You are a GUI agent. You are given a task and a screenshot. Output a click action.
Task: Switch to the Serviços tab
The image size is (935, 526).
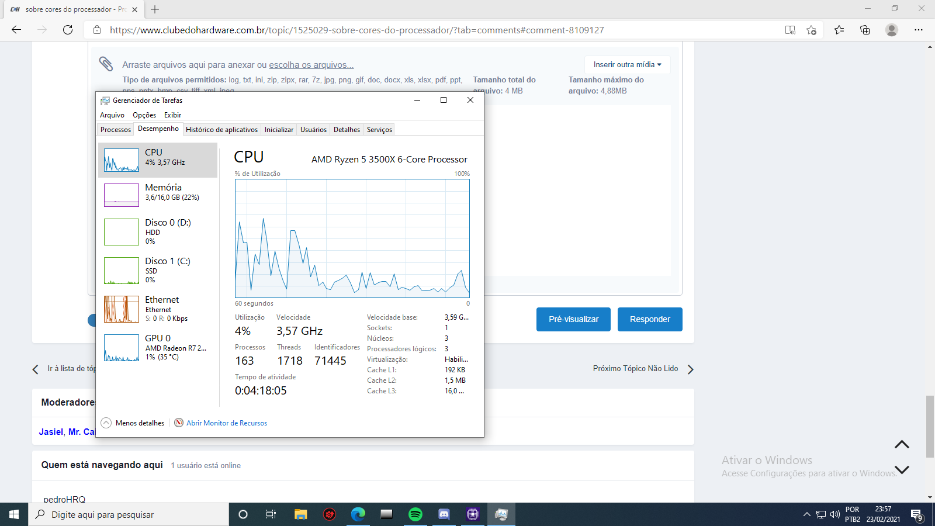click(x=379, y=130)
